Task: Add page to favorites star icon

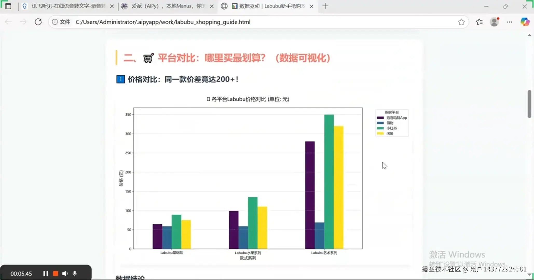Action: [461, 22]
